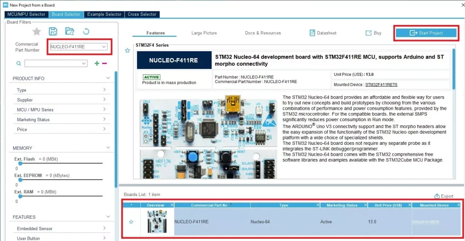Viewport: 465px width, 241px height.
Task: Click the magnifier search icon in filters
Action: (x=19, y=64)
